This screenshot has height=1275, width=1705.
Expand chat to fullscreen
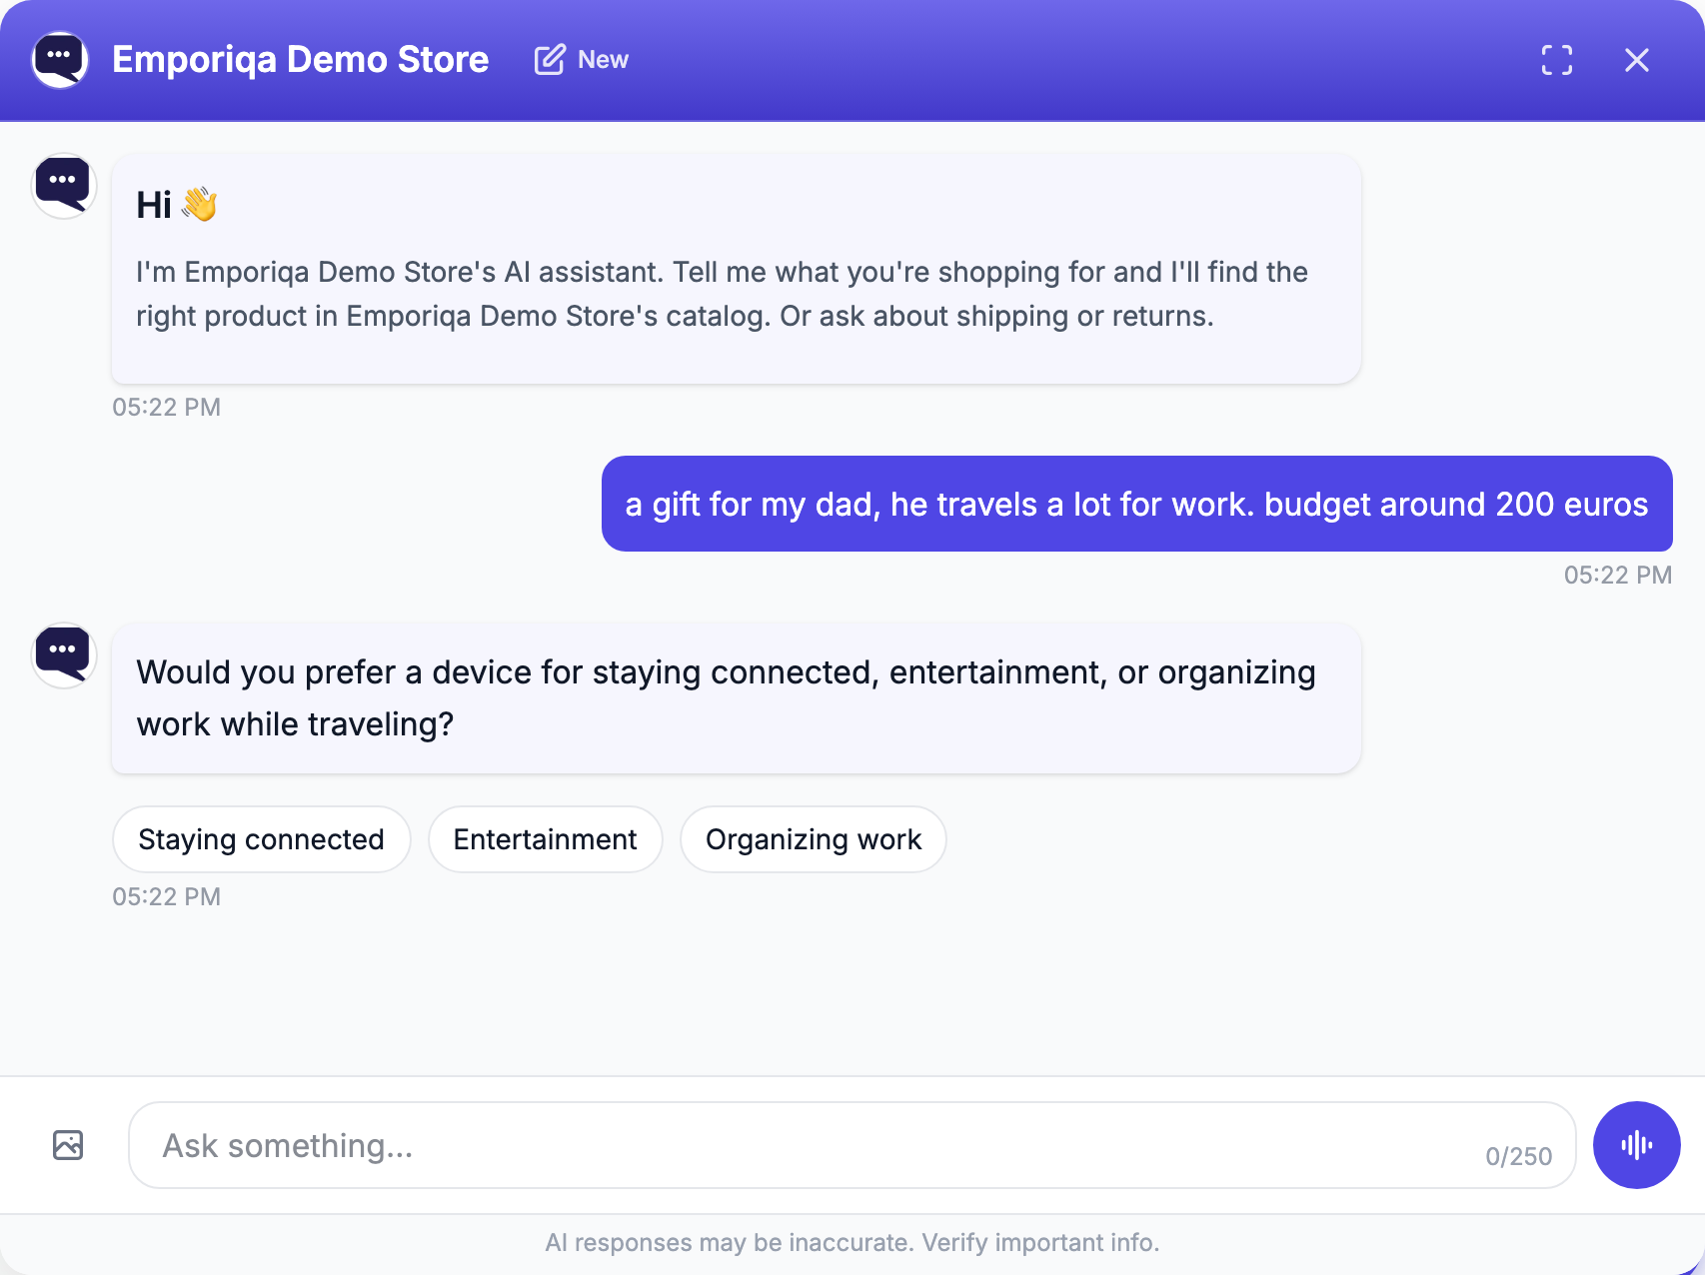(x=1556, y=60)
